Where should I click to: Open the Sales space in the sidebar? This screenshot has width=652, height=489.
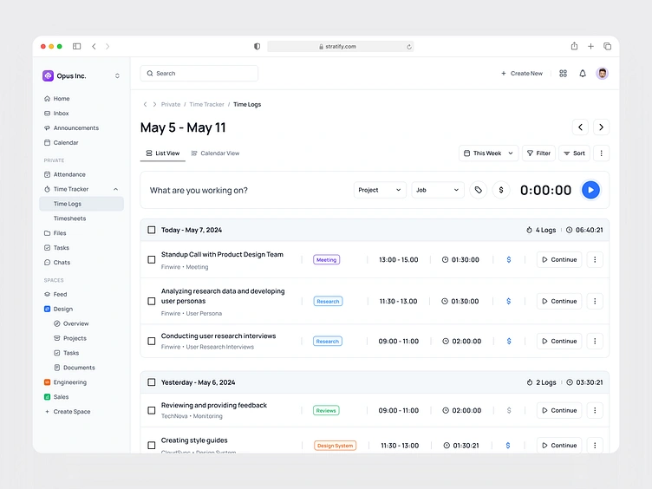(x=61, y=397)
